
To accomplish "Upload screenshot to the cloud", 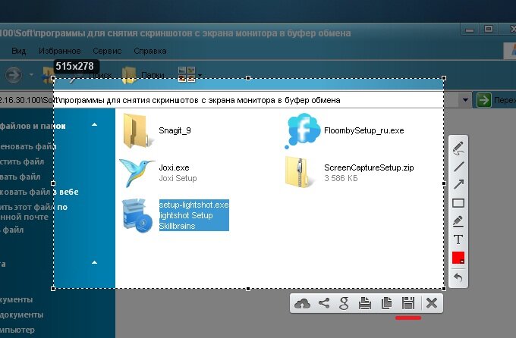I will (x=302, y=303).
